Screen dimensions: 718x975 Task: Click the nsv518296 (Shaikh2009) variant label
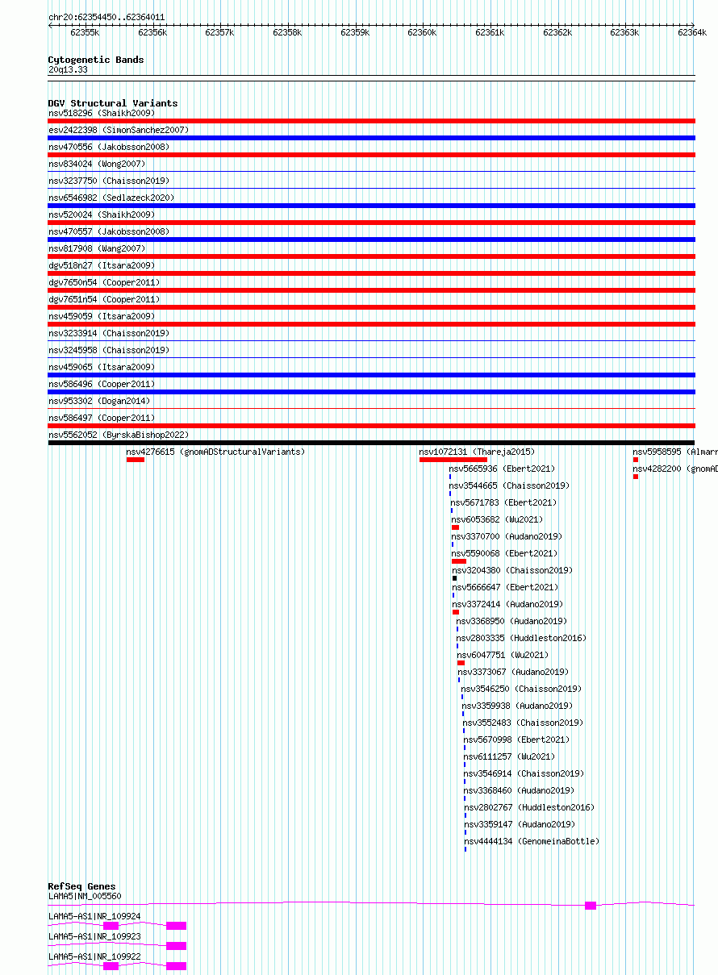tap(102, 113)
